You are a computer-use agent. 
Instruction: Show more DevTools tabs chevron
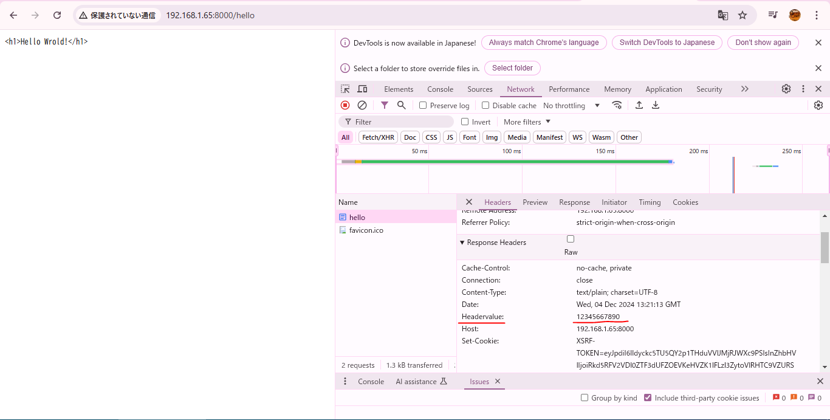pos(745,89)
